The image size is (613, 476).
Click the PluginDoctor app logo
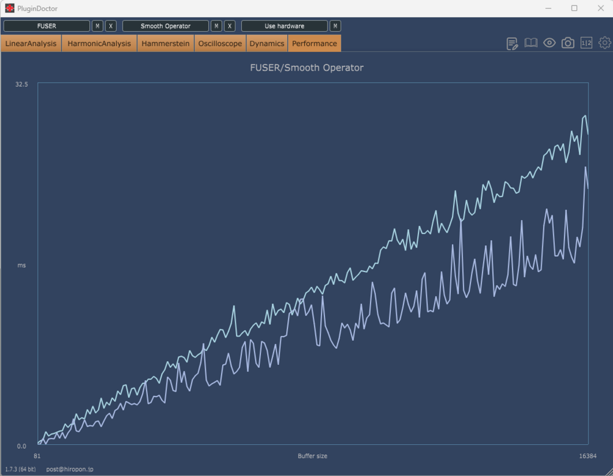pyautogui.click(x=10, y=8)
